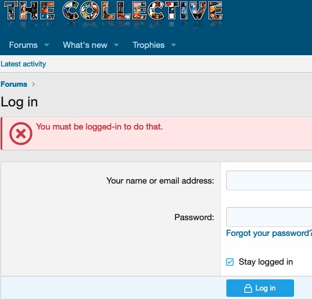
Task: Click the 'Your name or email address' label
Action: pyautogui.click(x=160, y=181)
